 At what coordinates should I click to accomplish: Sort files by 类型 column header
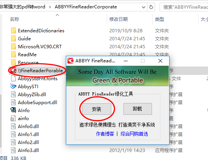pyautogui.click(x=160, y=19)
